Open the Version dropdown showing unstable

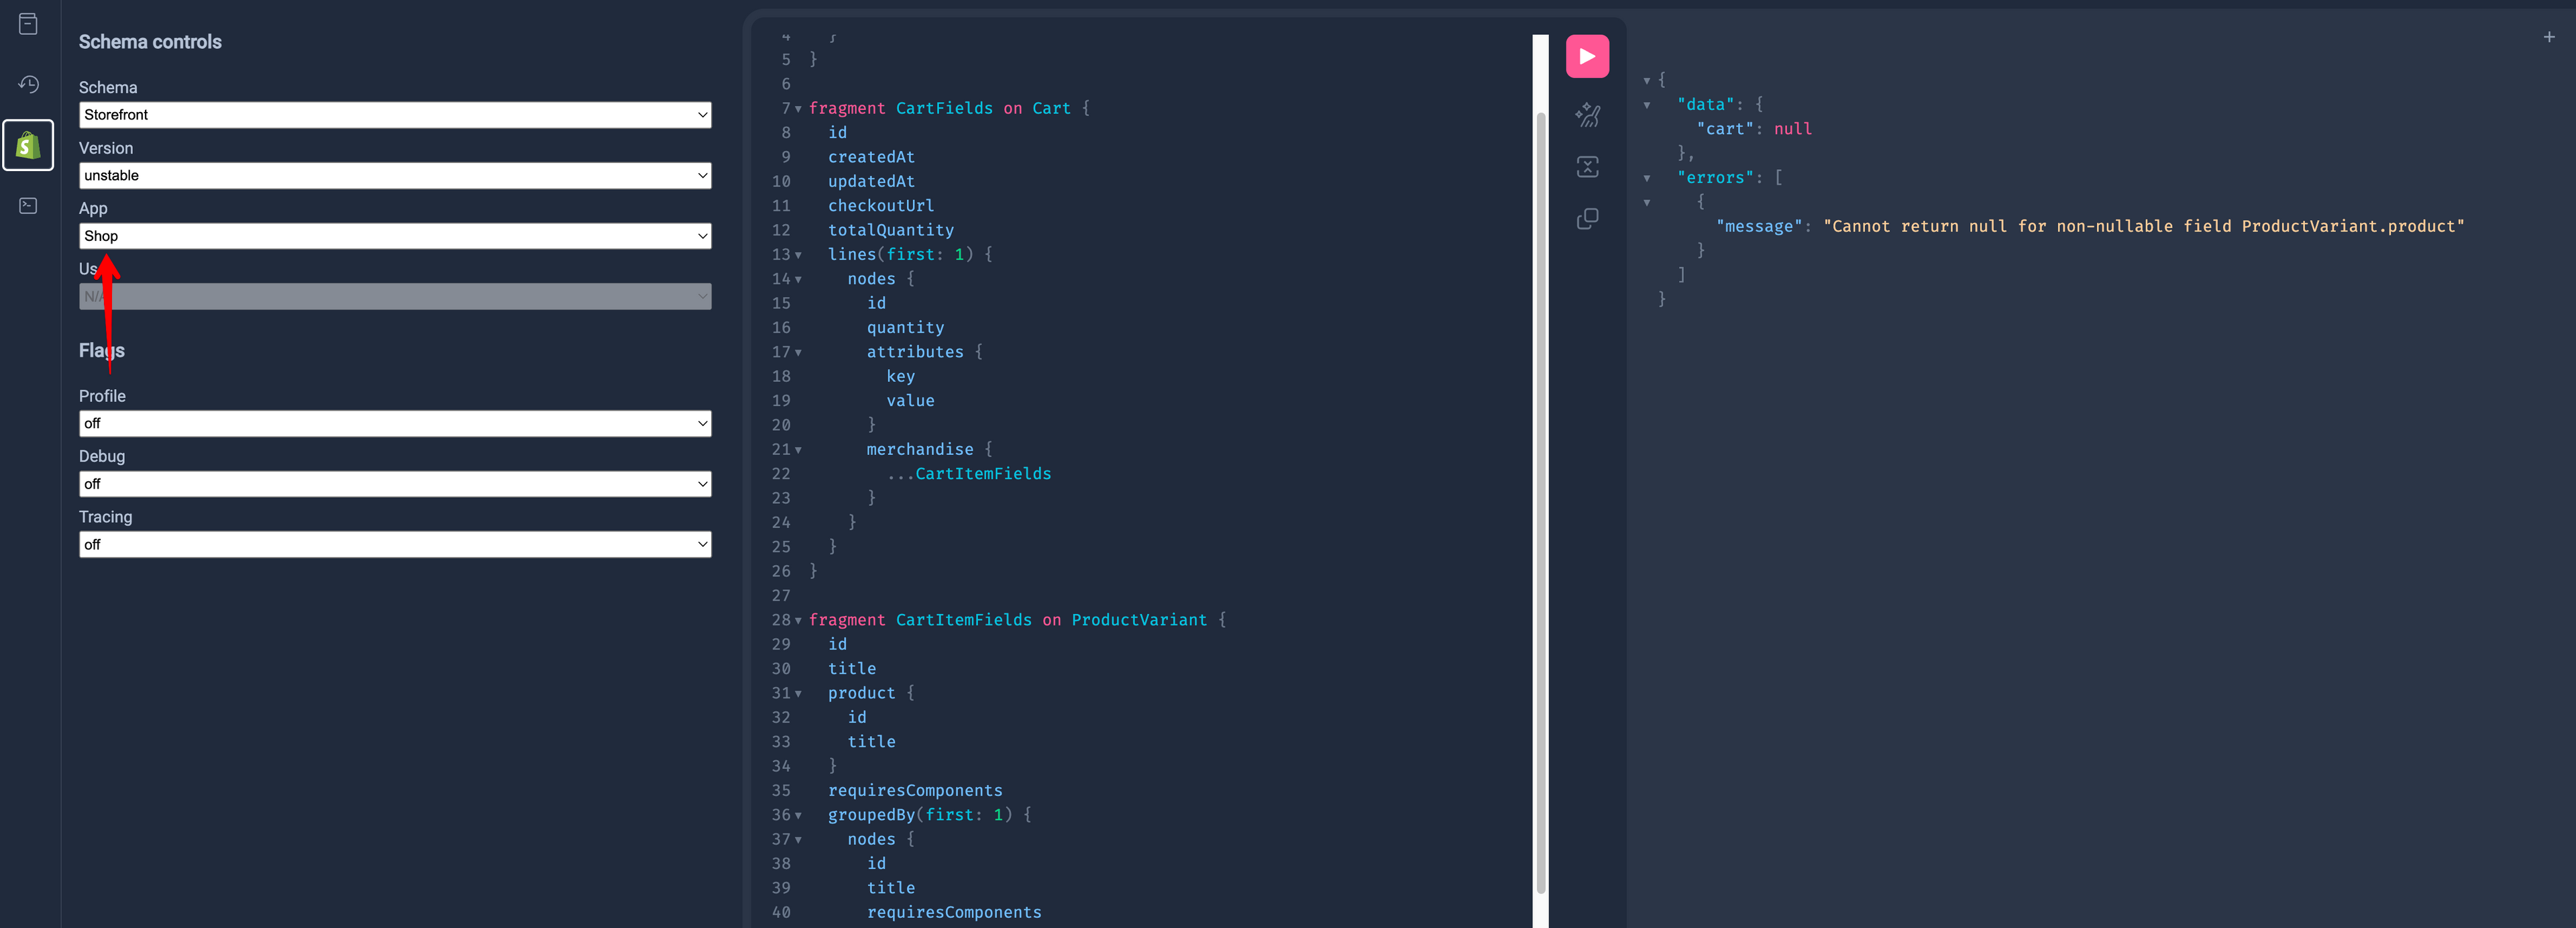394,175
